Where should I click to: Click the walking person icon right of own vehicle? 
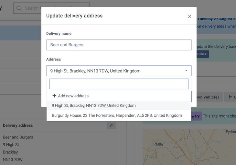coord(230,97)
